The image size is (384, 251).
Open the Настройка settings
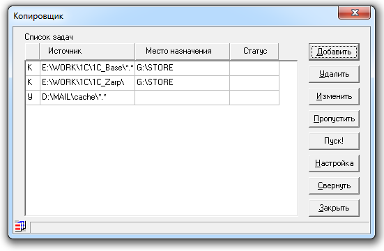[x=334, y=163]
